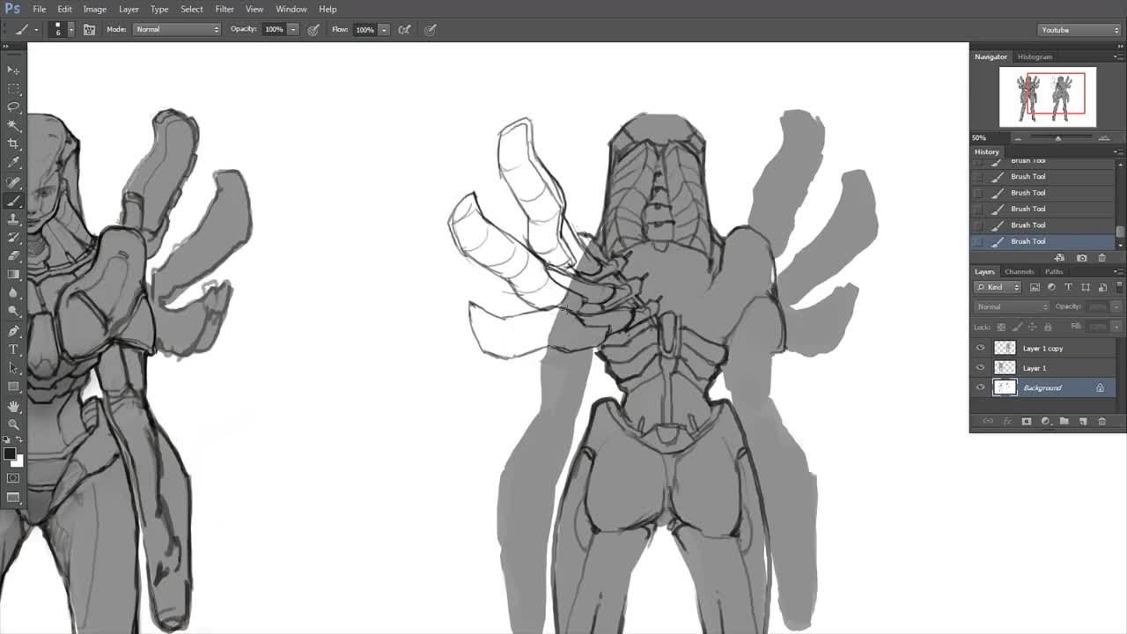
Task: Open Opacity slider dropdown in options bar
Action: 293,29
